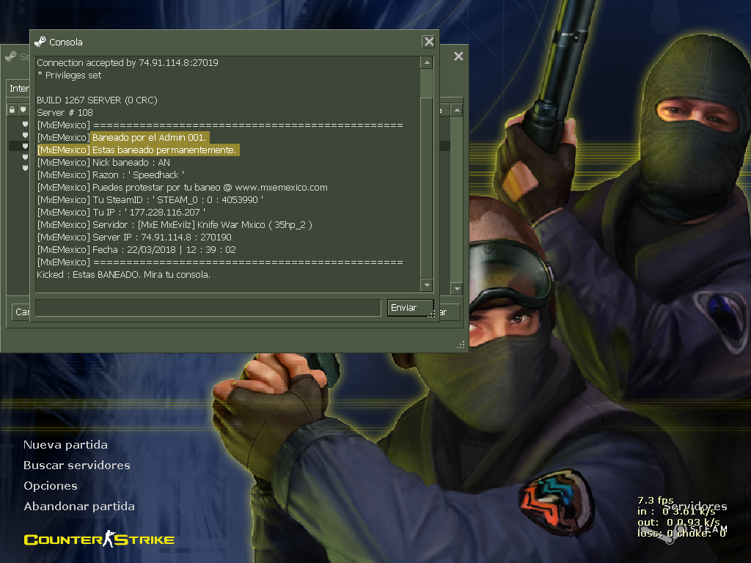Click the 'Consola' window title text
Image resolution: width=751 pixels, height=563 pixels.
pos(65,42)
